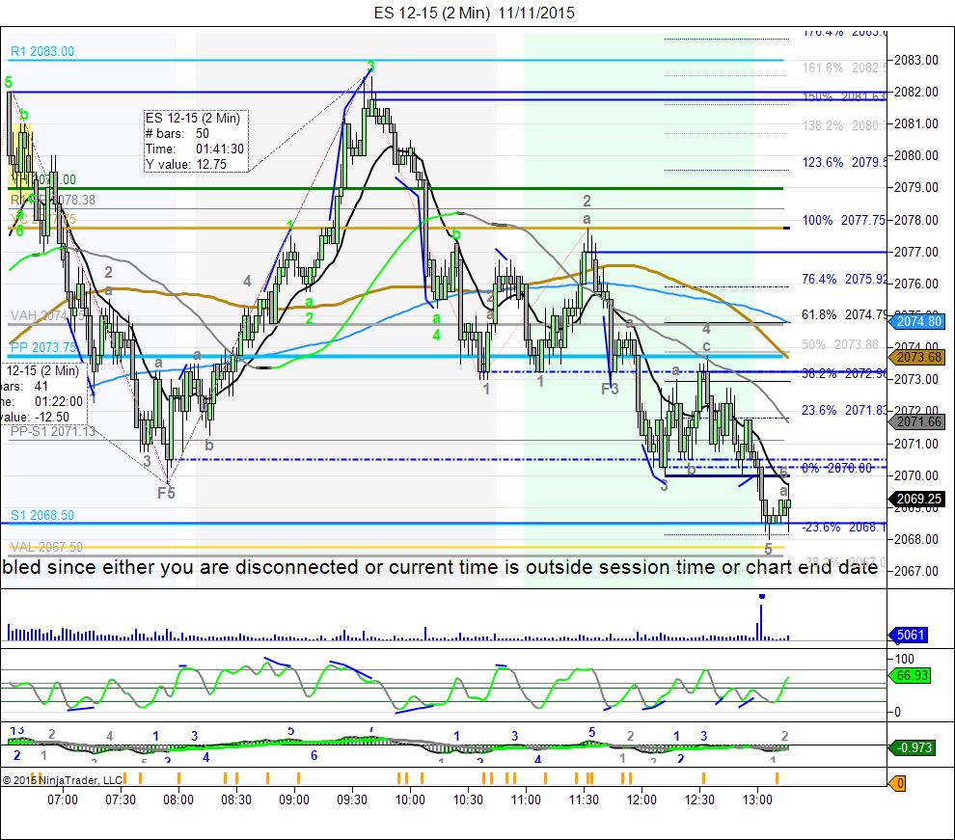The image size is (955, 840).
Task: Select the 23.6% 2071.83 Fibonacci label
Action: (x=844, y=410)
